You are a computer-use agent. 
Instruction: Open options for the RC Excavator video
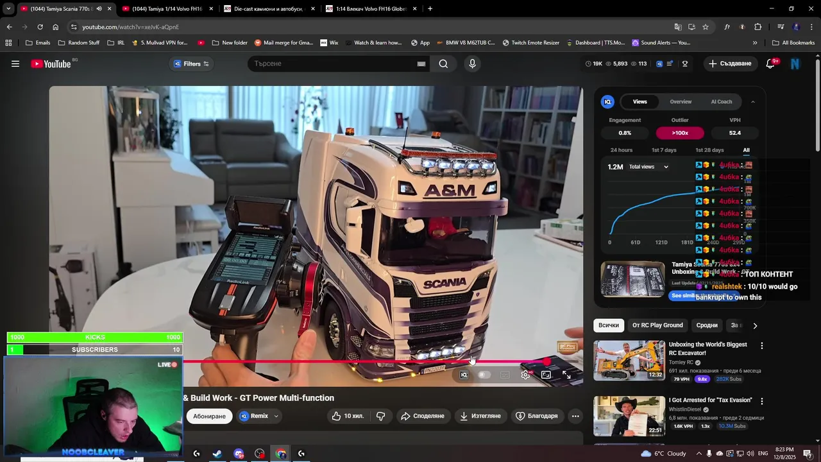coord(761,345)
